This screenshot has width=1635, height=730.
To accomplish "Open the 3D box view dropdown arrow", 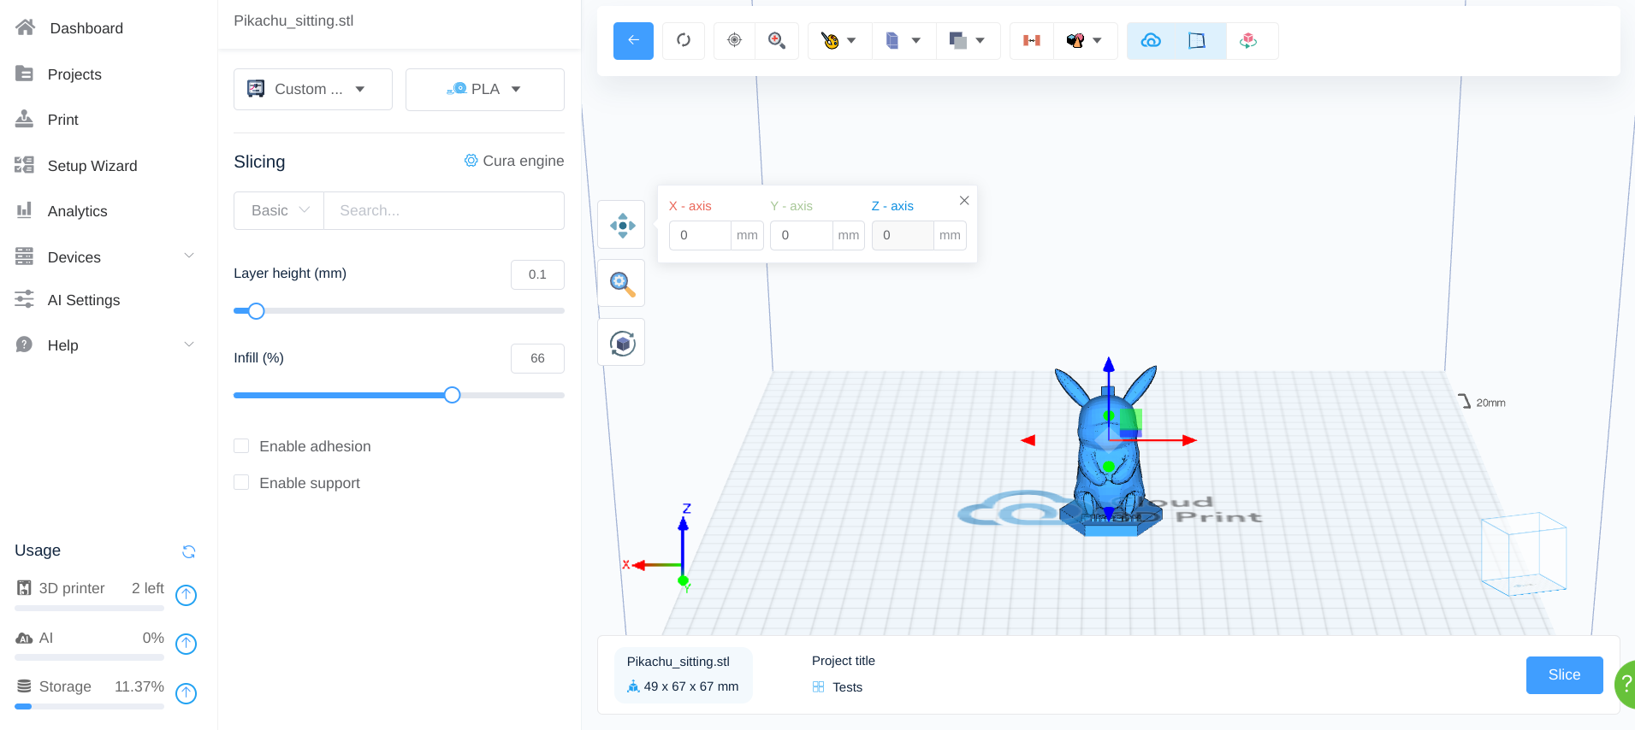I will (915, 40).
